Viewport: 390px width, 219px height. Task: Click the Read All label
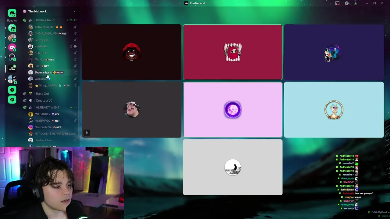12,20
